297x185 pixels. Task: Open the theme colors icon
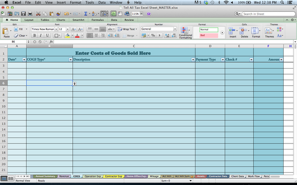[280, 29]
